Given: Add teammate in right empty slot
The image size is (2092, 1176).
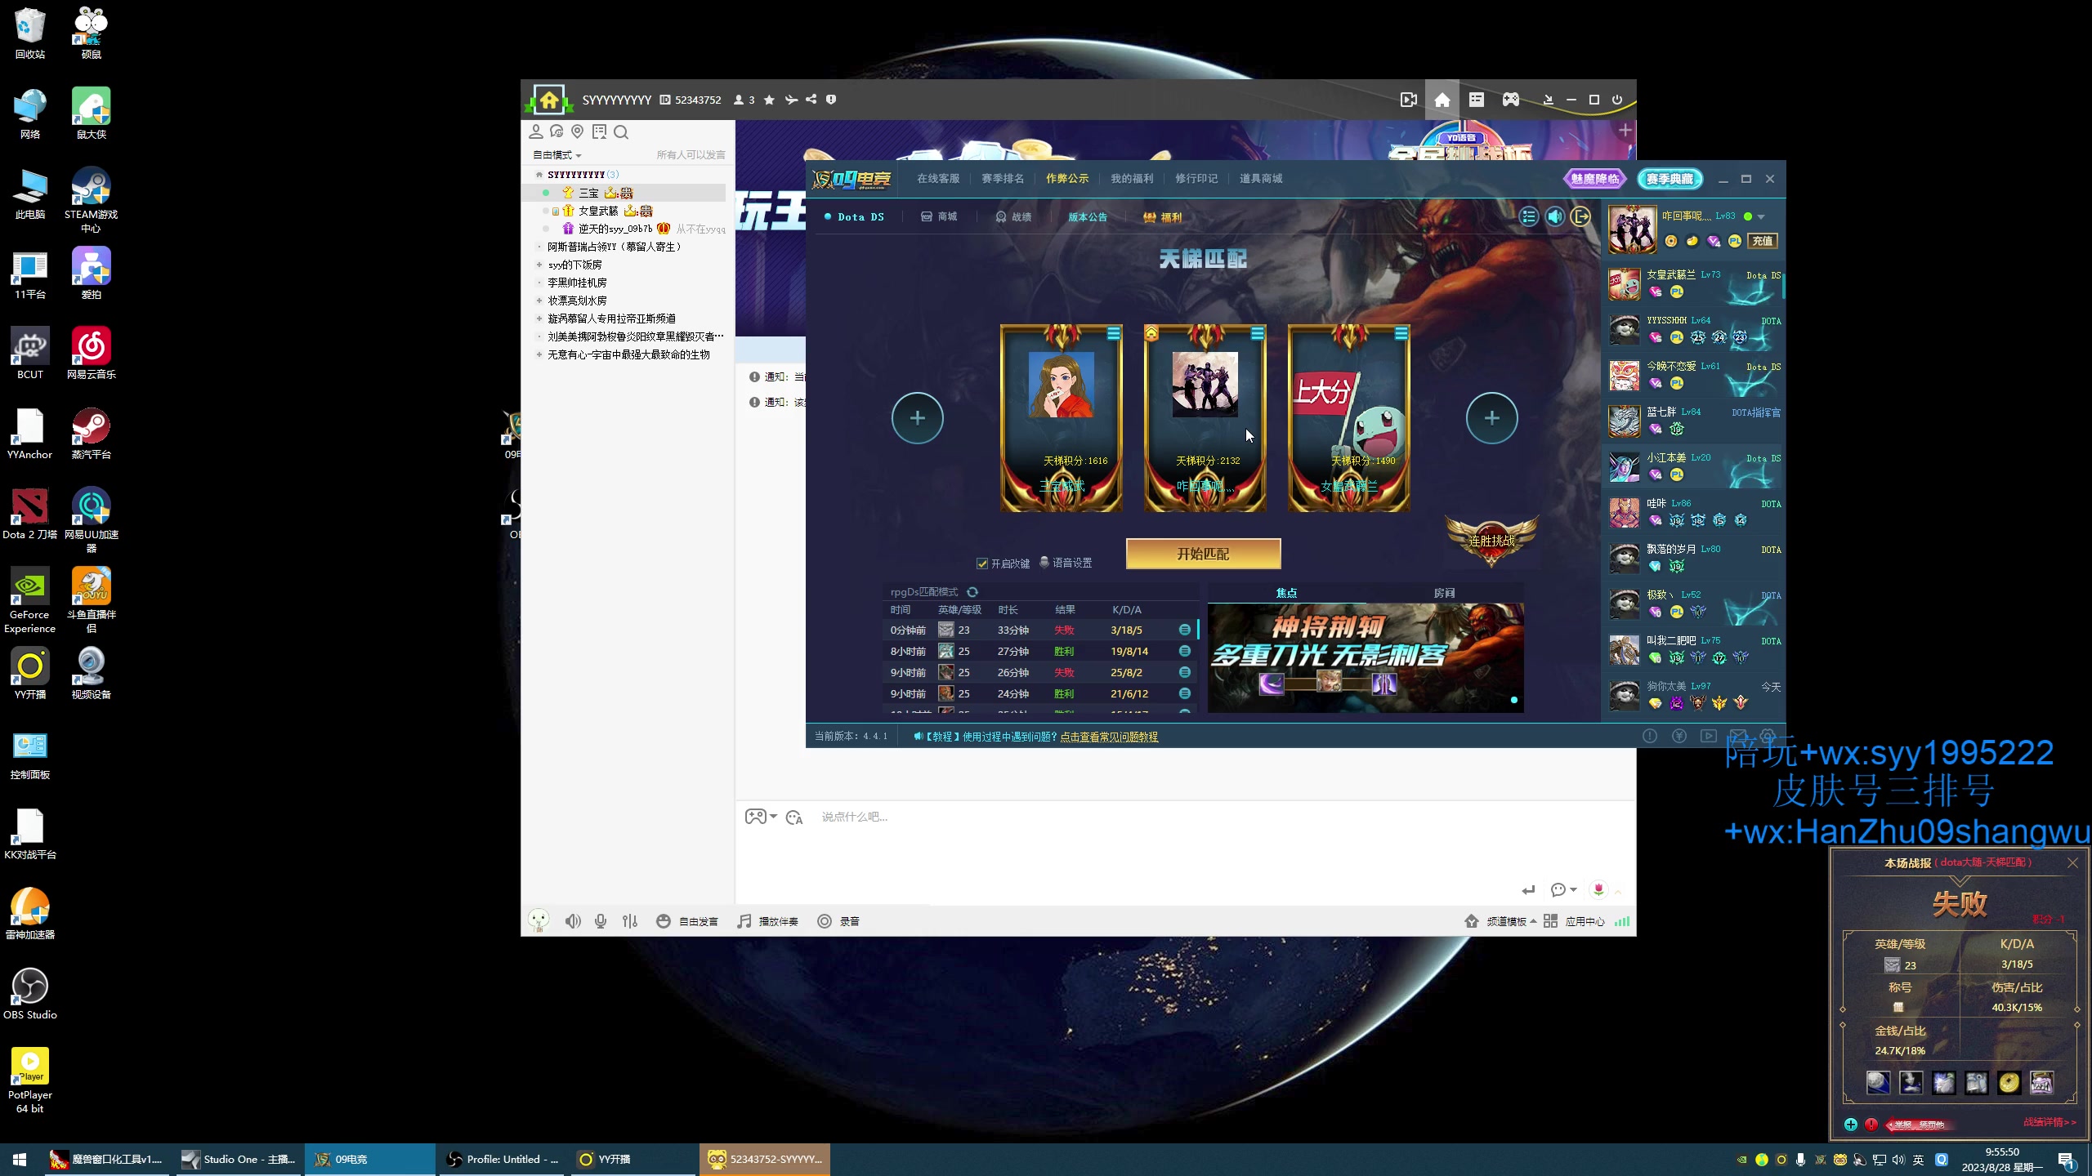Looking at the screenshot, I should pos(1492,418).
